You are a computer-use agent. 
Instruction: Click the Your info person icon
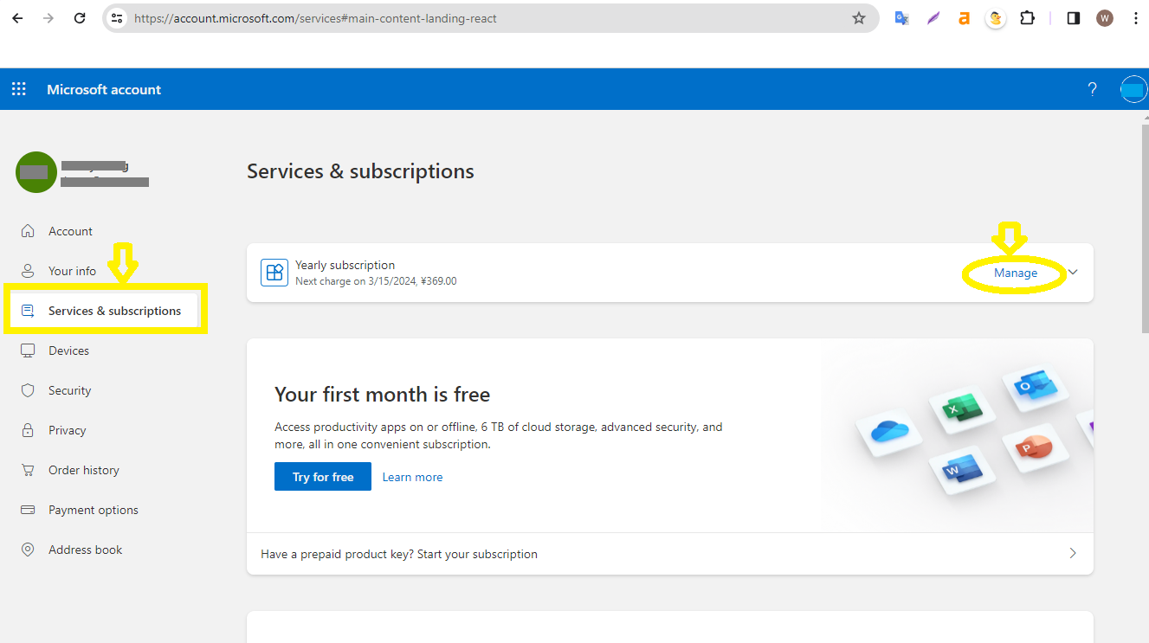[29, 271]
